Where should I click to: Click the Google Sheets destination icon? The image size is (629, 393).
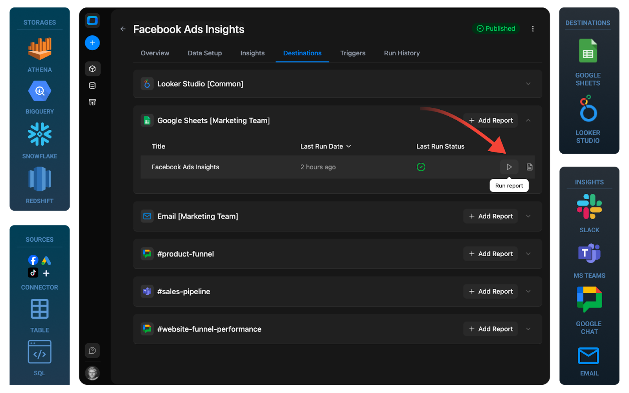point(588,51)
